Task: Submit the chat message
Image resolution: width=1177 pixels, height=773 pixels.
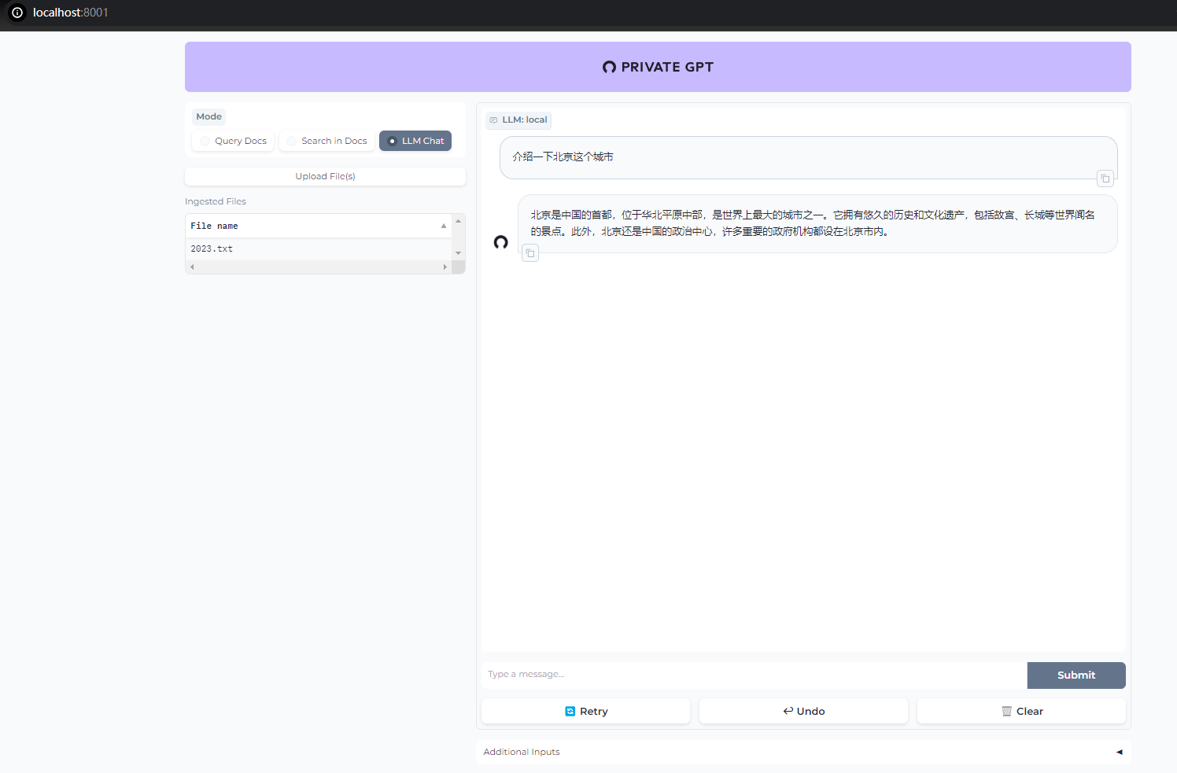Action: (x=1076, y=675)
